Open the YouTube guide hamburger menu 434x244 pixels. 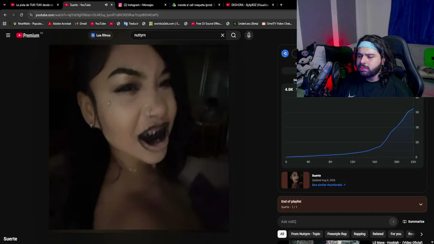point(8,35)
